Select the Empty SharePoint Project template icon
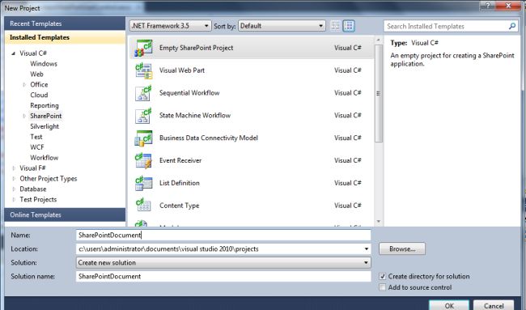The width and height of the screenshot is (526, 310). point(143,48)
